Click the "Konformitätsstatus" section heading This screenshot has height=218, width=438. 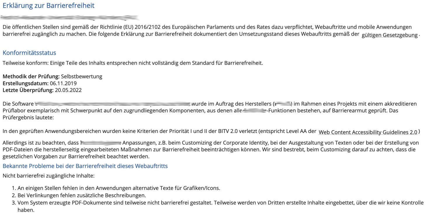[29, 53]
